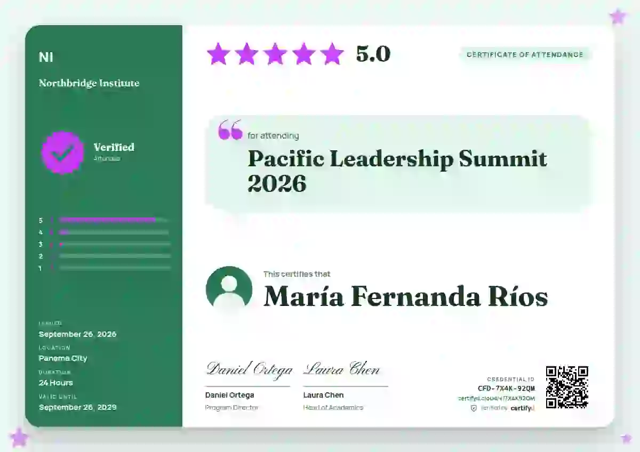Open the QR code

click(x=567, y=387)
